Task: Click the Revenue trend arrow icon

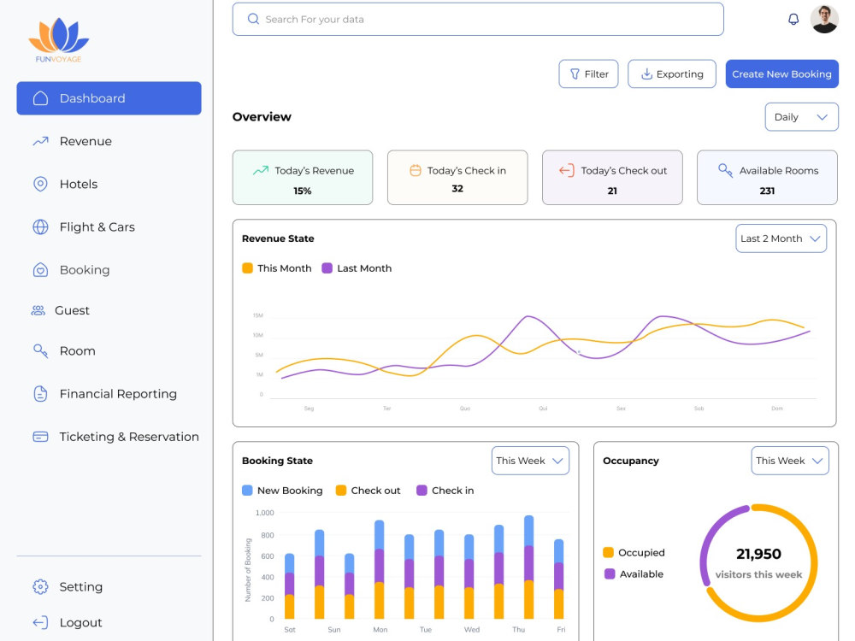Action: 40,141
